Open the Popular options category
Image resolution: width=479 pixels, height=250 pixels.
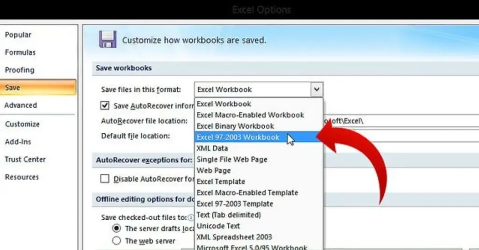(x=18, y=35)
